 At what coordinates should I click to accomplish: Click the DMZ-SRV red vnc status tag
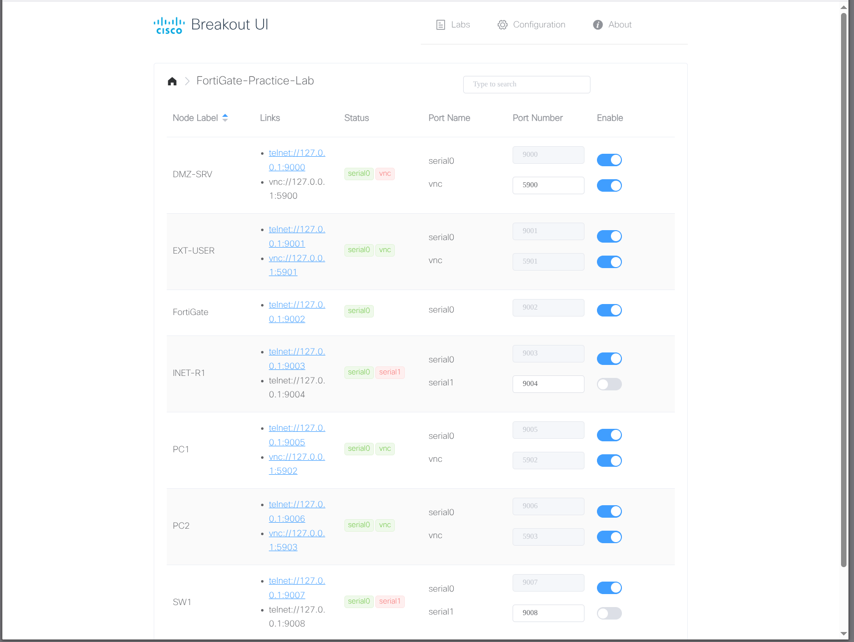(385, 174)
